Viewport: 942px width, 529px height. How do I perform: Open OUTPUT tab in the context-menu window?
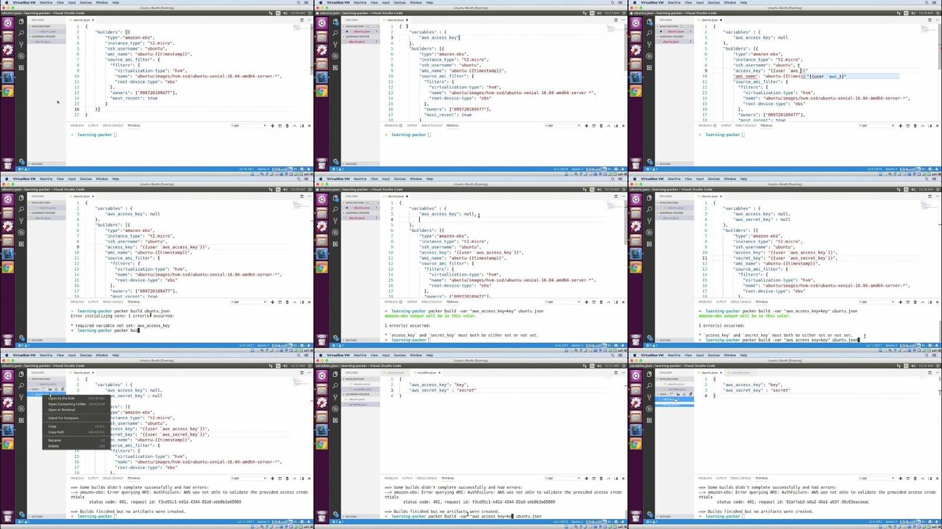pos(93,478)
